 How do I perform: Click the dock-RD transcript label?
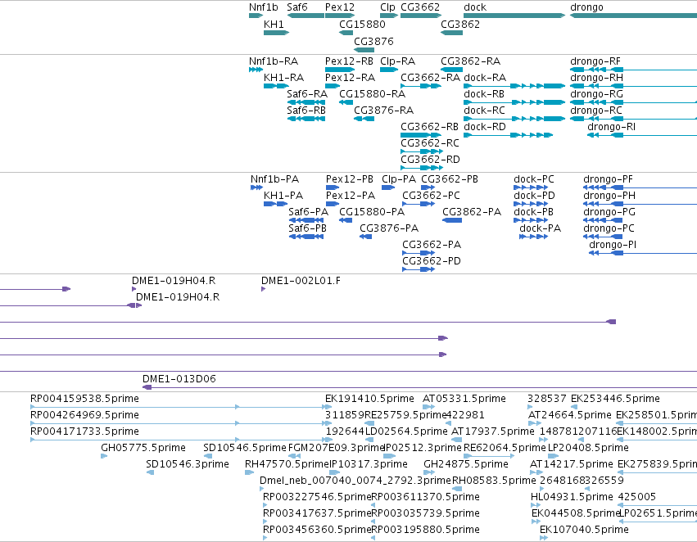[x=485, y=127]
